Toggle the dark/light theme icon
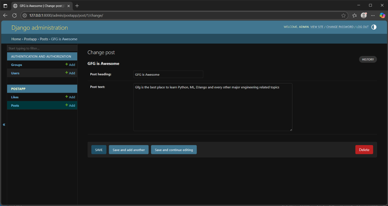The image size is (388, 206). coord(374,27)
